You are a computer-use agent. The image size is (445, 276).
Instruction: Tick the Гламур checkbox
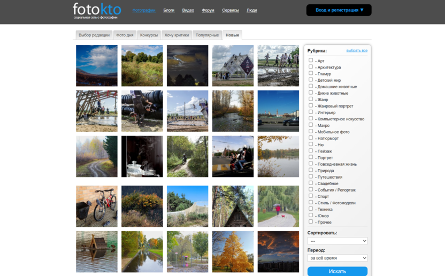311,73
